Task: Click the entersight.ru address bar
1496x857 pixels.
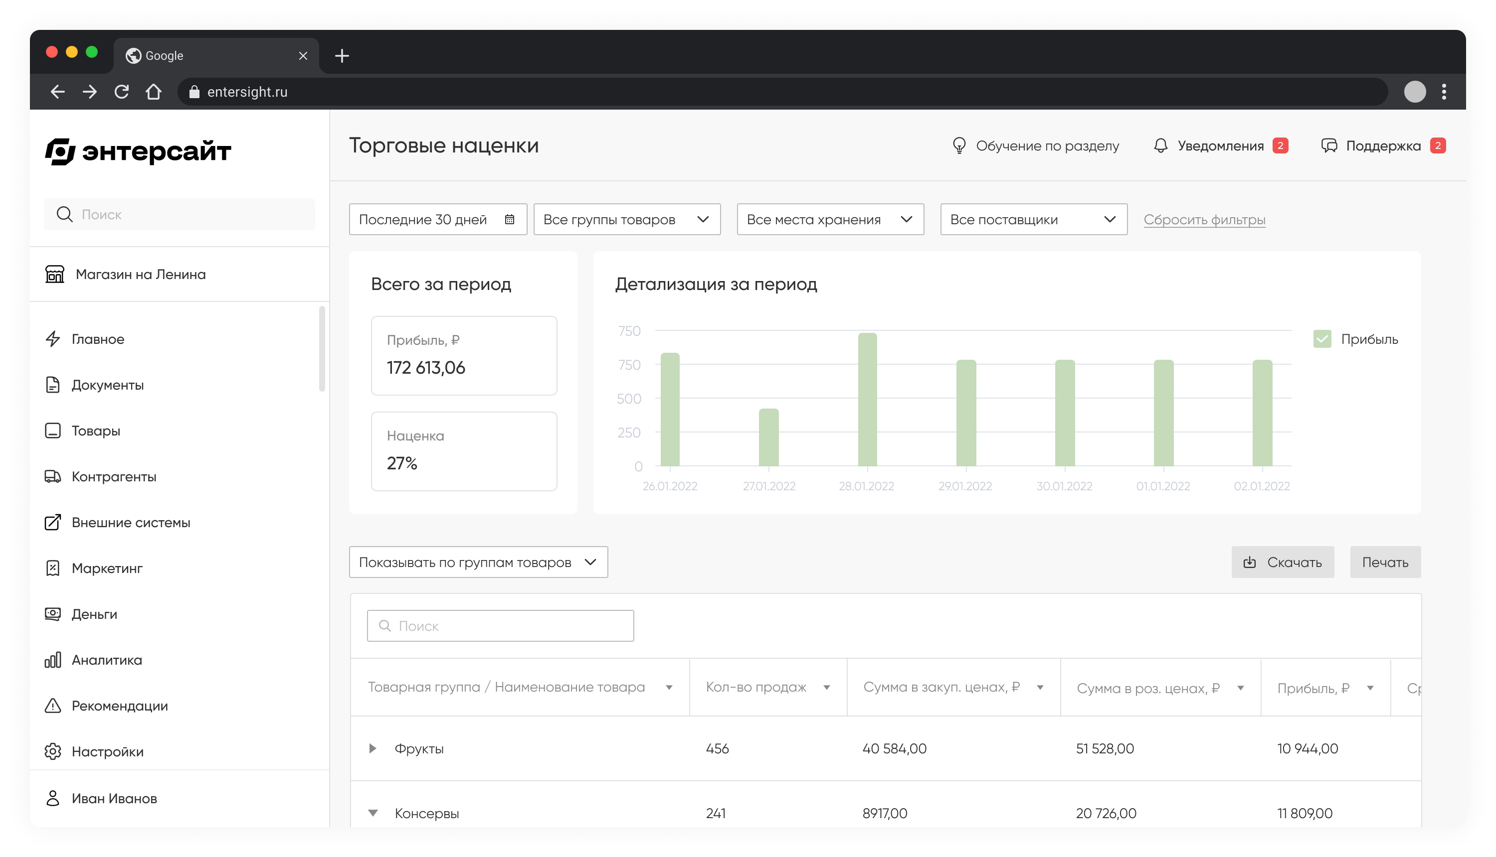Action: point(782,92)
